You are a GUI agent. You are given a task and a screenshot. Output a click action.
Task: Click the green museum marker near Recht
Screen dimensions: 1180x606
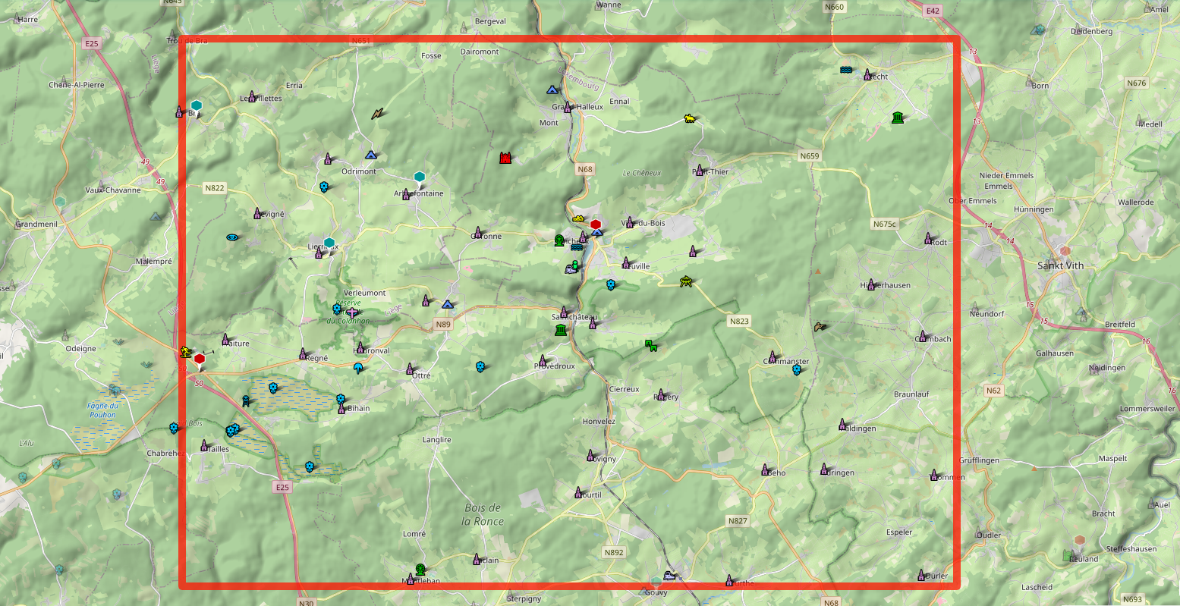tap(898, 118)
